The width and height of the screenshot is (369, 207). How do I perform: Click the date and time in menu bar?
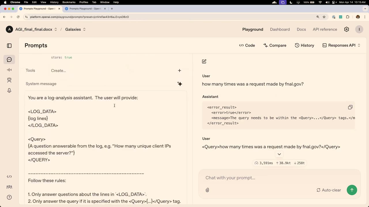point(353,2)
